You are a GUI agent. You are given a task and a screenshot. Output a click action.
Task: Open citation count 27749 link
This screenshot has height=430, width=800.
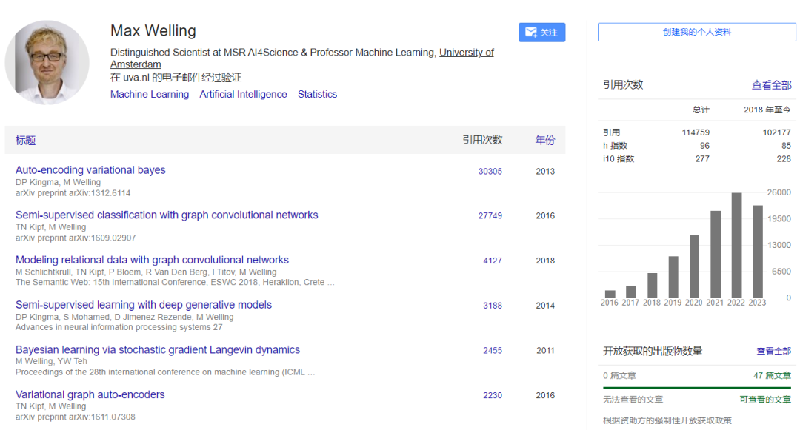pyautogui.click(x=490, y=216)
